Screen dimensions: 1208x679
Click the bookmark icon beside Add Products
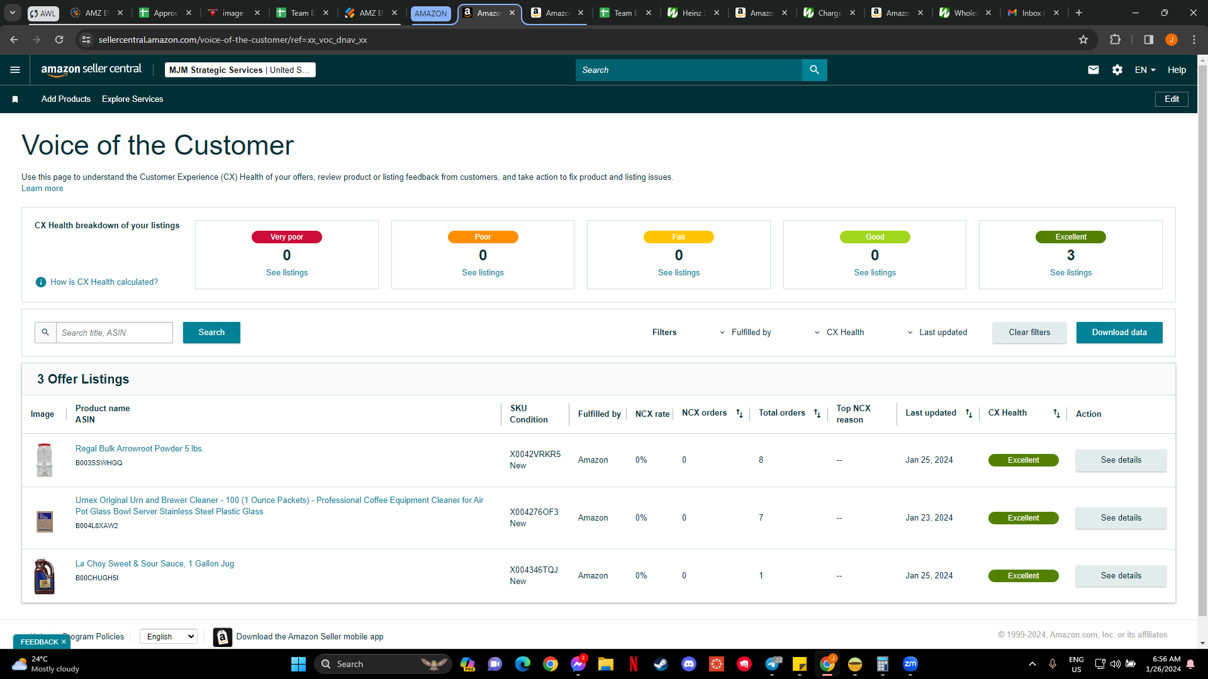(15, 99)
